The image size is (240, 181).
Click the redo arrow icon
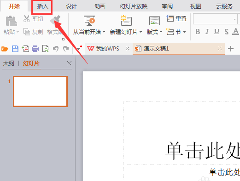click(x=66, y=49)
